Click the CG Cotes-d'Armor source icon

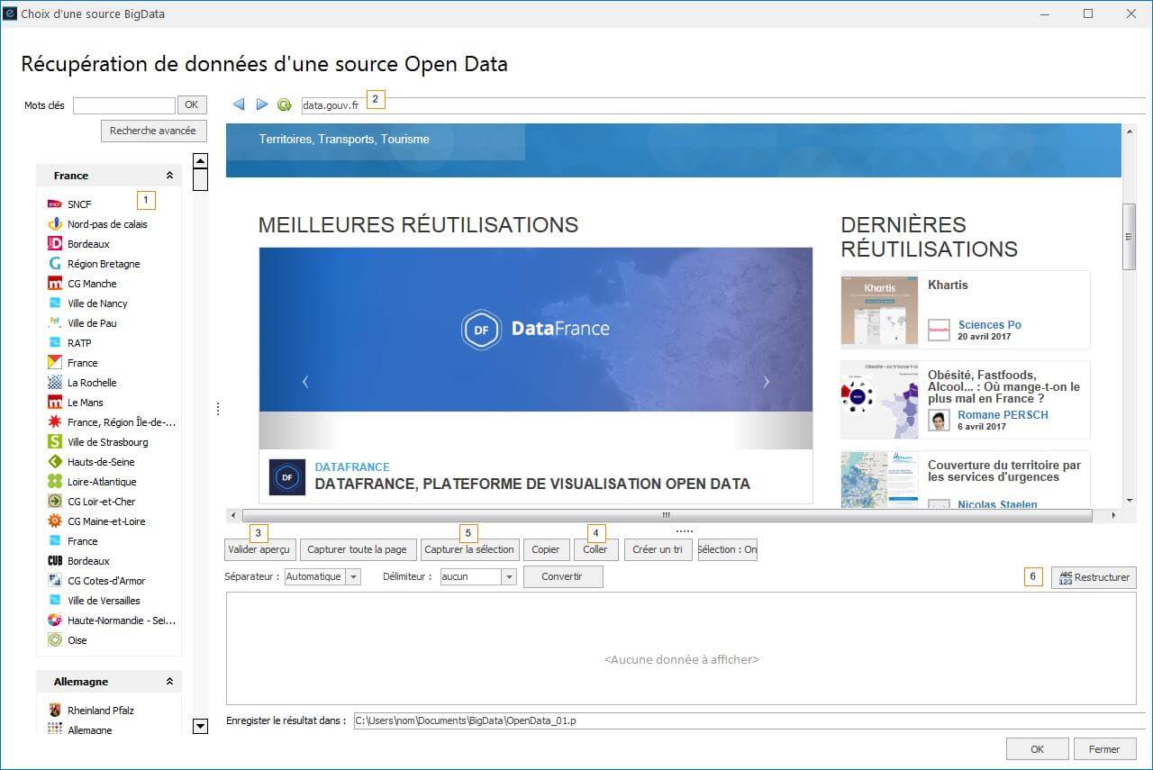[55, 581]
